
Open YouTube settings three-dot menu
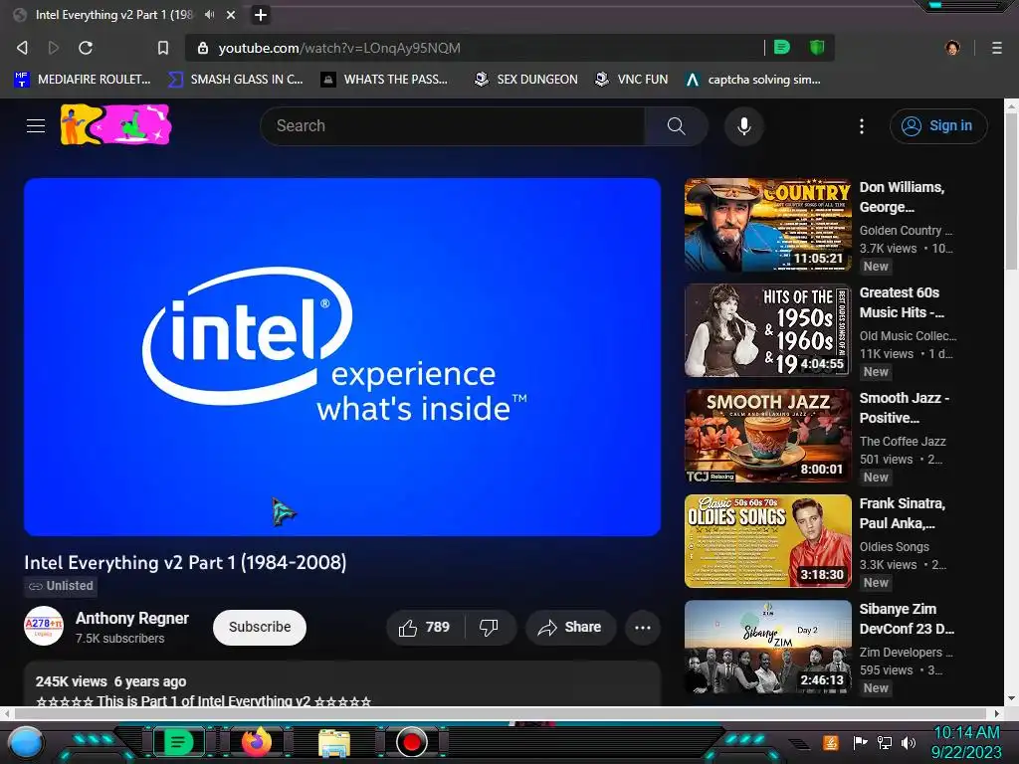click(862, 126)
